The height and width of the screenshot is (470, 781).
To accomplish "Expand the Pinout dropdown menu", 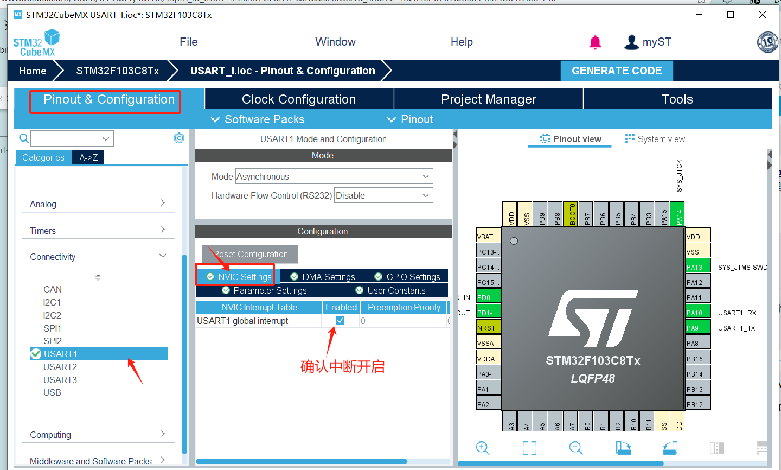I will 410,119.
